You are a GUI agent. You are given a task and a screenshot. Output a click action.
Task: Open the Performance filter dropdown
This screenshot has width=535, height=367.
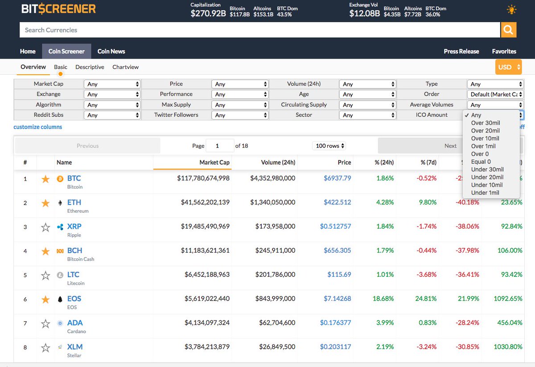[x=240, y=94]
